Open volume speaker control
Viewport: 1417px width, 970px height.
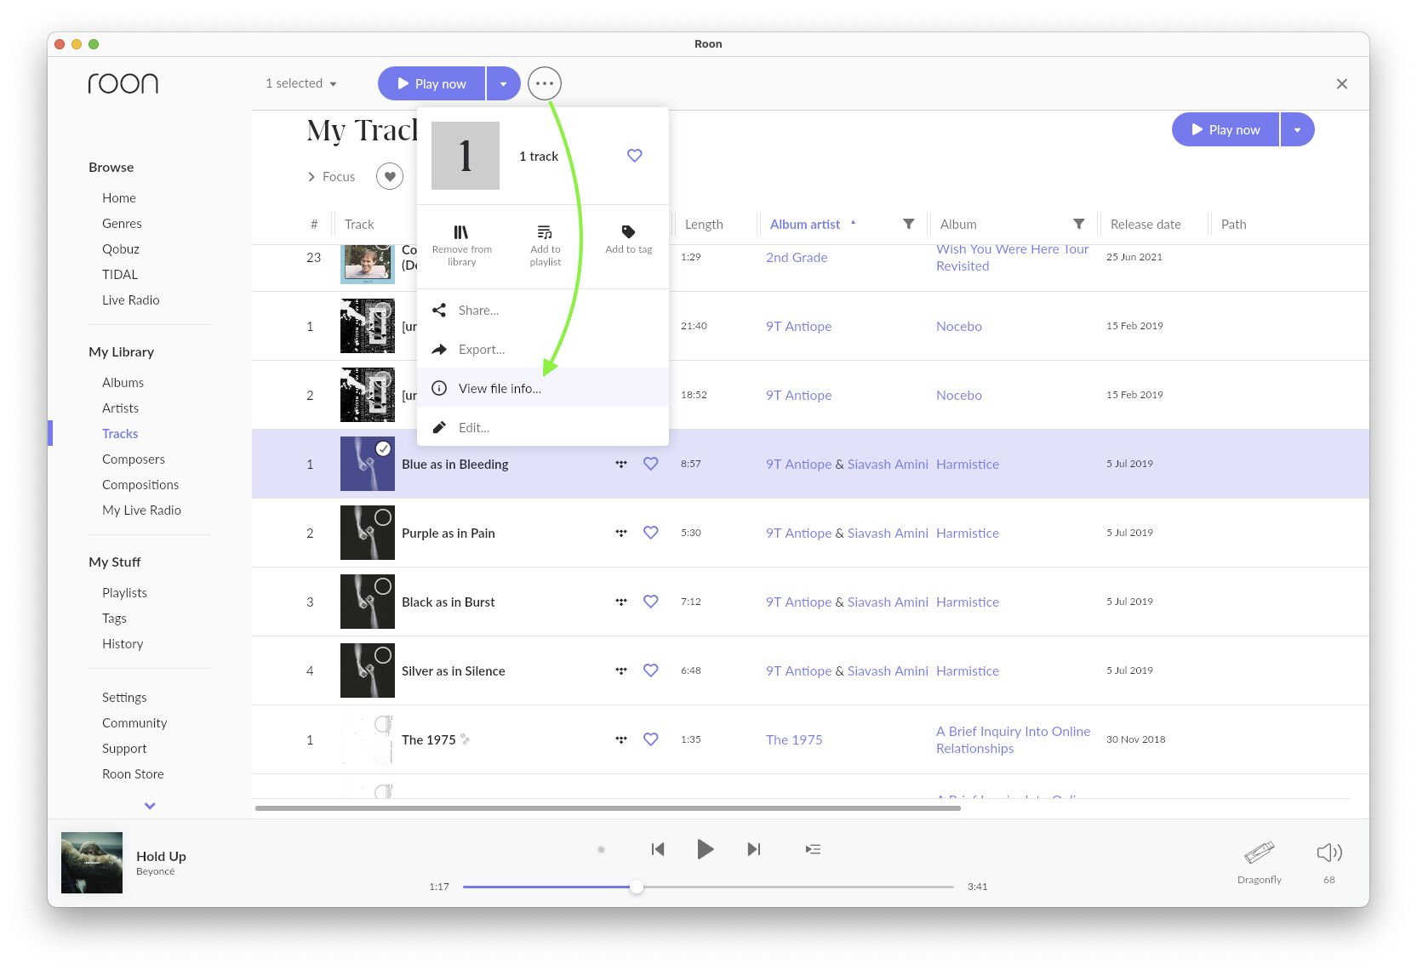click(1329, 853)
